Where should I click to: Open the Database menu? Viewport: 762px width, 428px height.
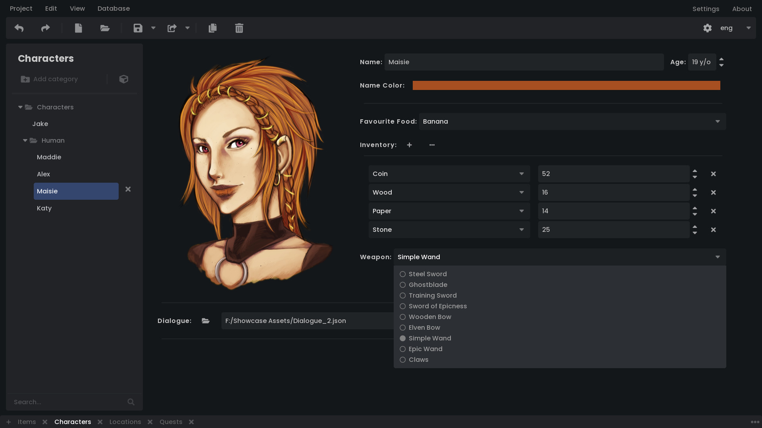(114, 8)
